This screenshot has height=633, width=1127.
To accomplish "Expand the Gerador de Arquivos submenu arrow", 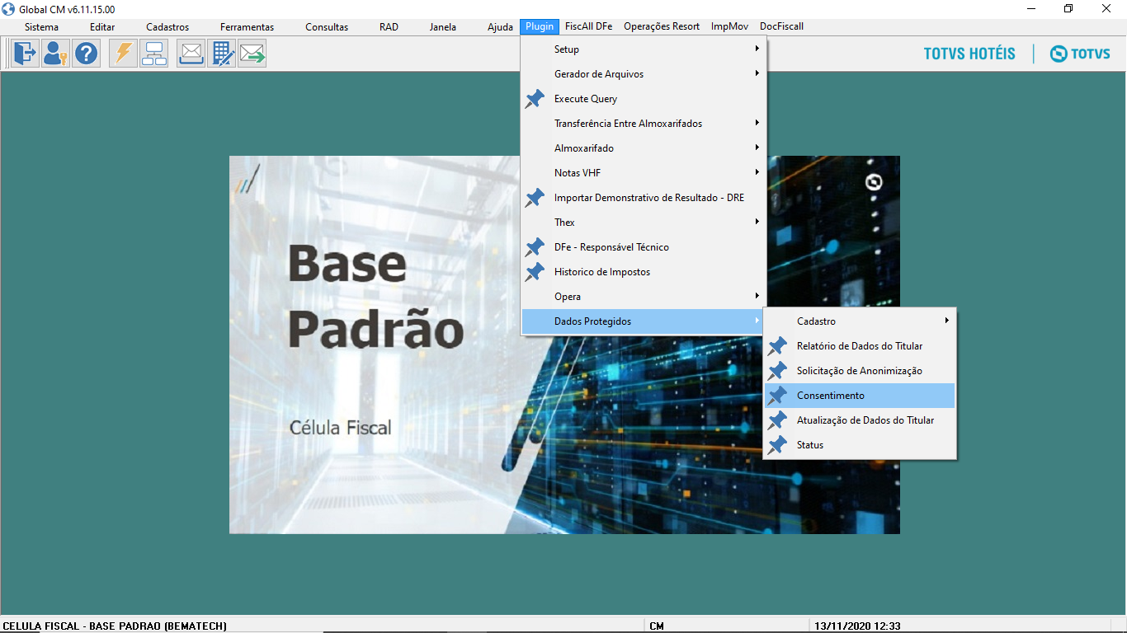I will [757, 73].
